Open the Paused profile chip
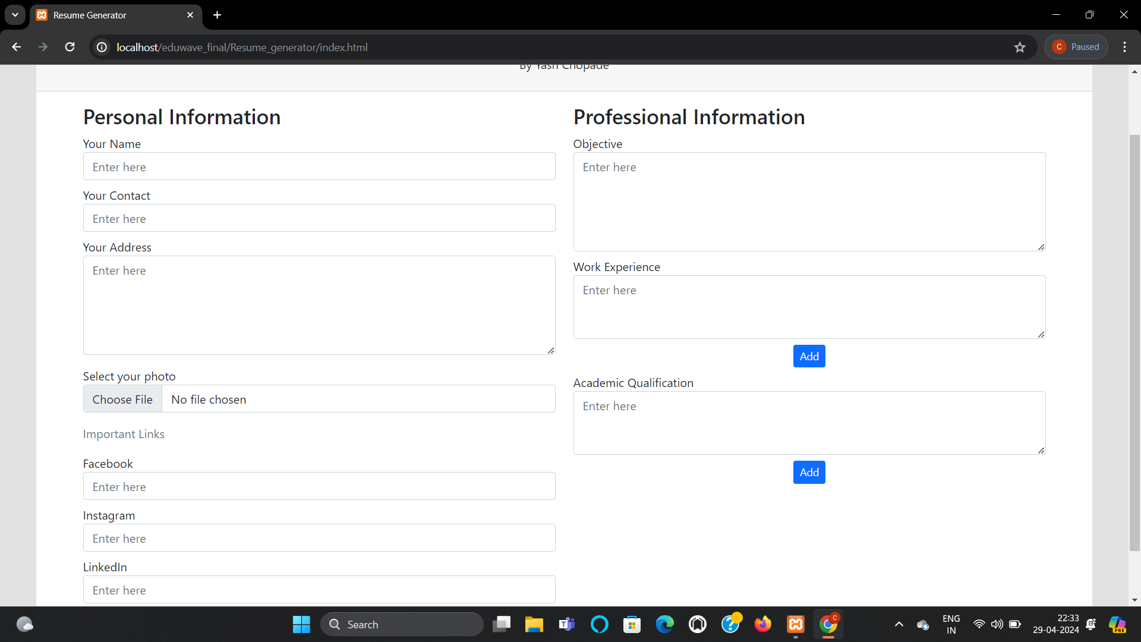Screen dimensions: 1141x642 (x=1076, y=47)
